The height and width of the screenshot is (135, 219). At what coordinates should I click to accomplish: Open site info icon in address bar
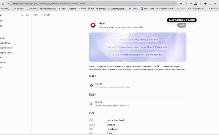point(9,3)
